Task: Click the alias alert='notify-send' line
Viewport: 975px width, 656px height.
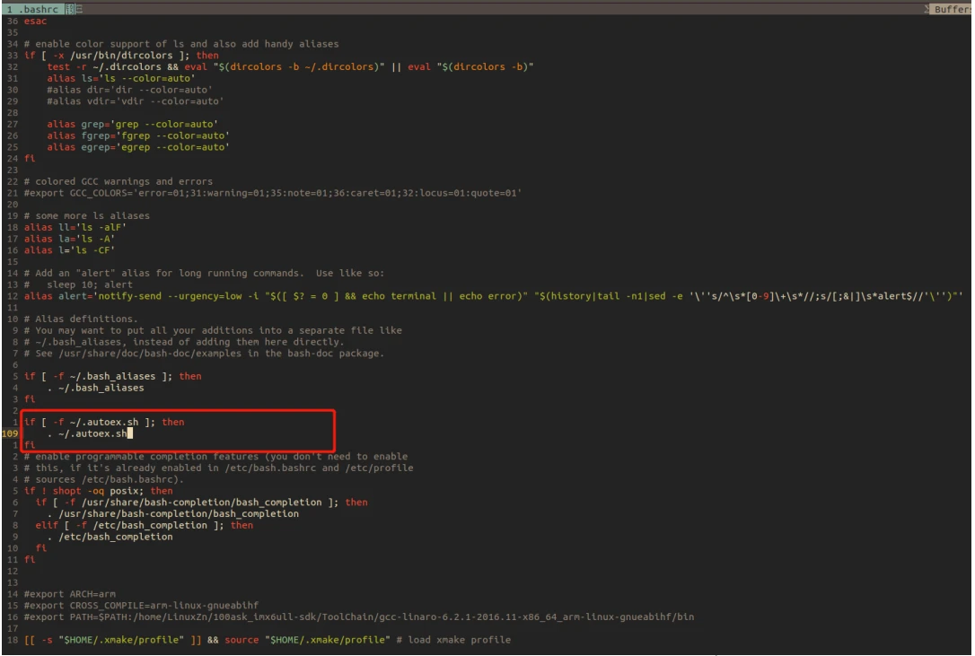Action: (x=493, y=297)
